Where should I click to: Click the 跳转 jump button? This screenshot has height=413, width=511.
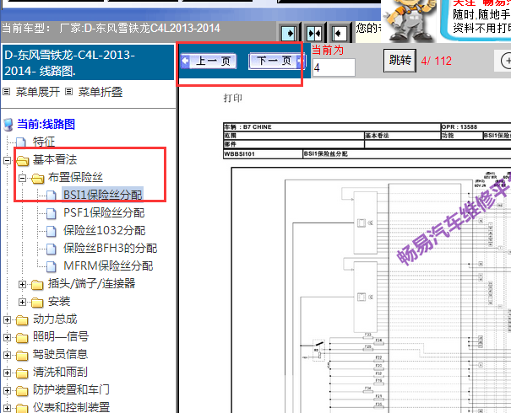[400, 61]
